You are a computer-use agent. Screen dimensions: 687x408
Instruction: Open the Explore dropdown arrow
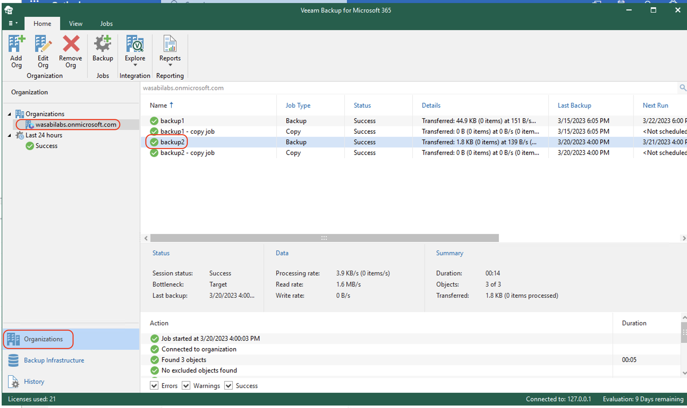pos(135,65)
